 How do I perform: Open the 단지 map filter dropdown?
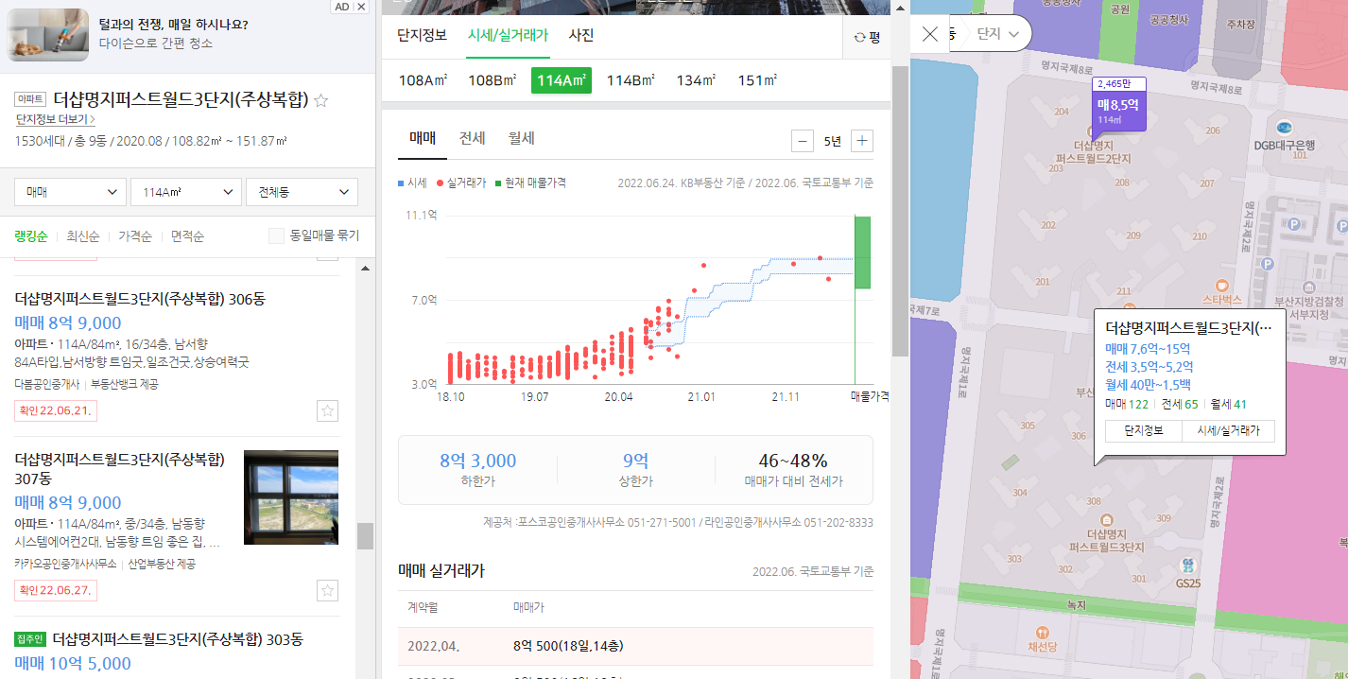click(x=998, y=34)
